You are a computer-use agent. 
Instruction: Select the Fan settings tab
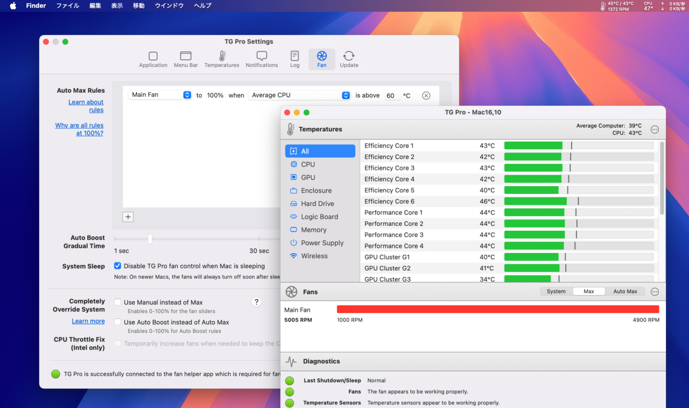coord(322,59)
